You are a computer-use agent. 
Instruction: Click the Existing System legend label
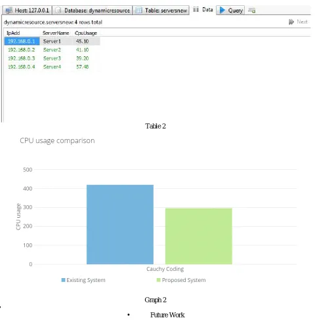click(86, 280)
